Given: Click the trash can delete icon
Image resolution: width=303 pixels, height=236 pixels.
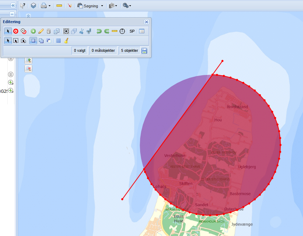Looking at the screenshot, I should [x=49, y=31].
